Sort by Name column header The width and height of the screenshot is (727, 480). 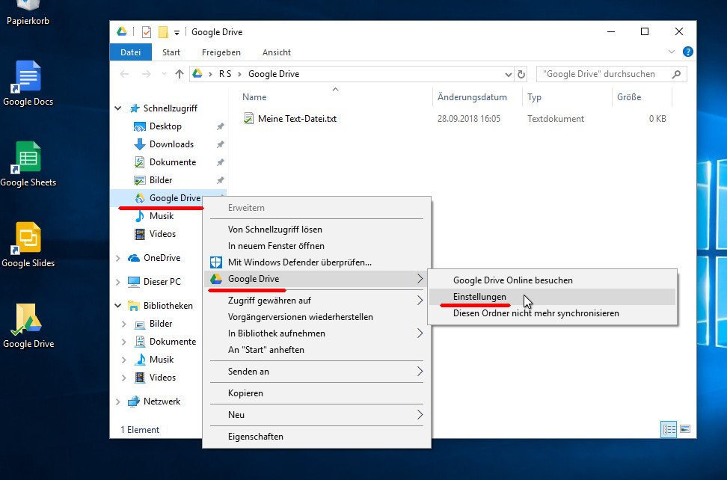[x=254, y=97]
